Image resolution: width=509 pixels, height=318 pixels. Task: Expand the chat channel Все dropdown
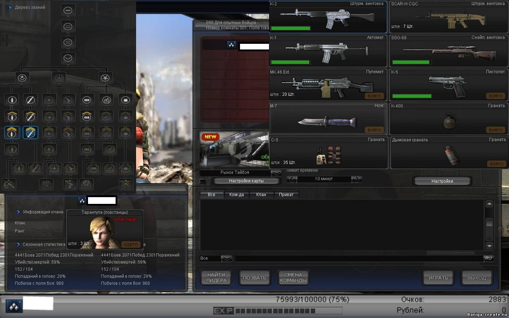[x=226, y=259]
